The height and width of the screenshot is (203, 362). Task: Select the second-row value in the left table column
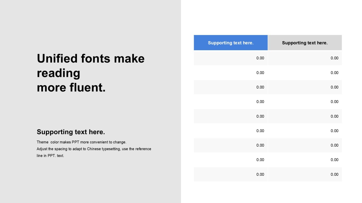tap(230, 73)
